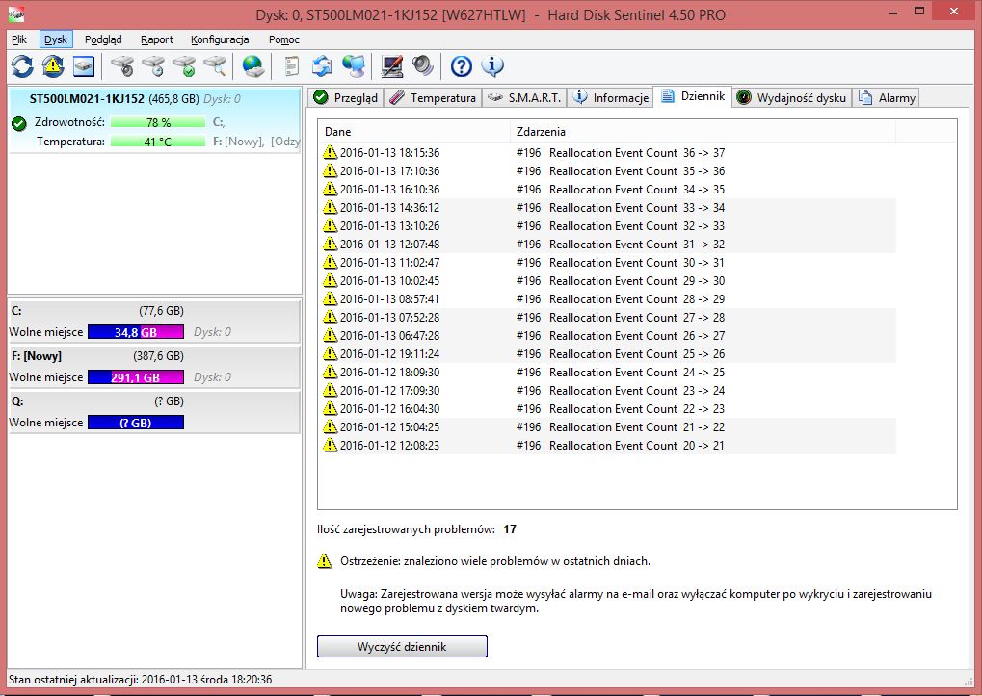The image size is (982, 696).
Task: Select log row dated 2016-01-13 14:36:12
Action: tap(607, 208)
